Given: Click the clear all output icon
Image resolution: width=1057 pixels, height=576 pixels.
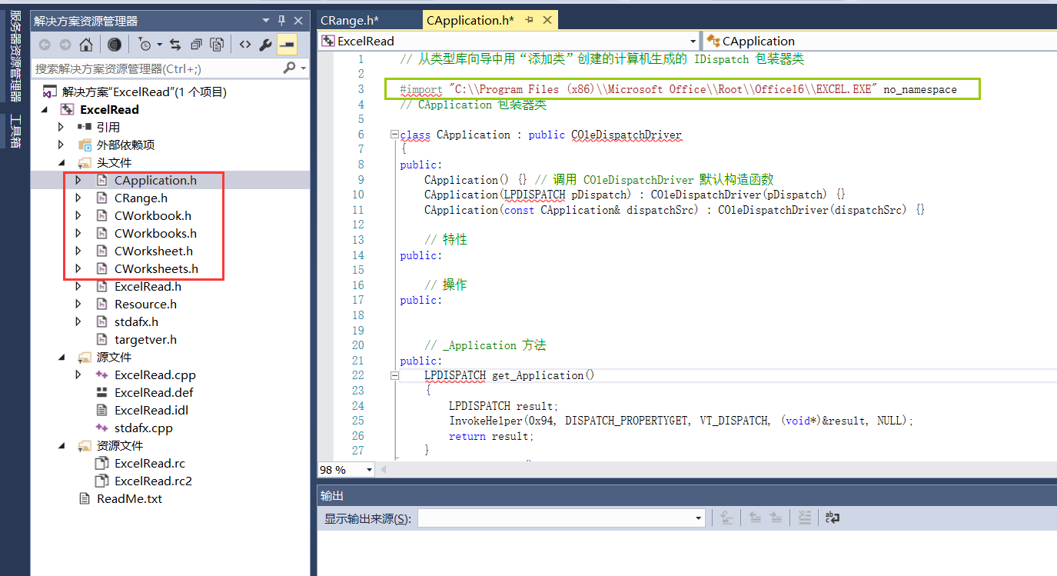Looking at the screenshot, I should [804, 518].
